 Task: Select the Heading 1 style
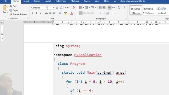[x=161, y=11]
